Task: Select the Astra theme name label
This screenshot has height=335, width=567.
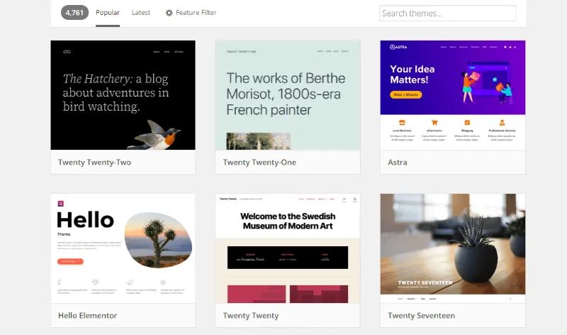Action: pyautogui.click(x=398, y=163)
